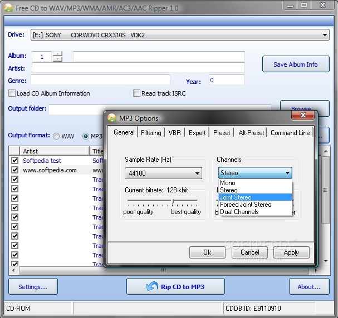Open the VBR tab

pyautogui.click(x=175, y=133)
